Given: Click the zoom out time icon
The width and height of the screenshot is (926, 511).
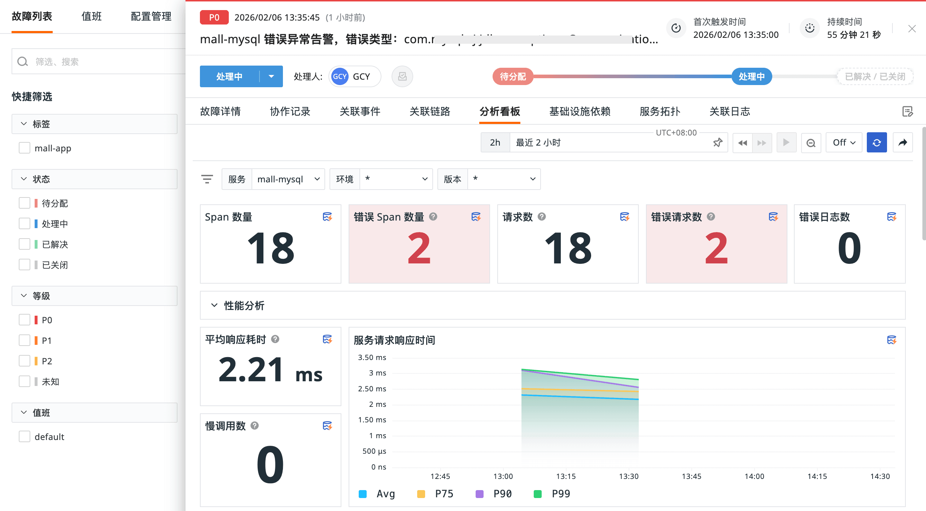Looking at the screenshot, I should [811, 143].
